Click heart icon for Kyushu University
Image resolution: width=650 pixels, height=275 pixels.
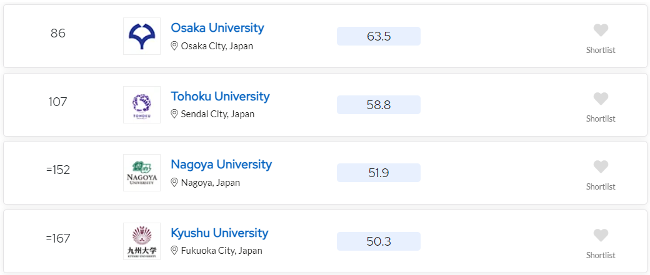pyautogui.click(x=601, y=235)
